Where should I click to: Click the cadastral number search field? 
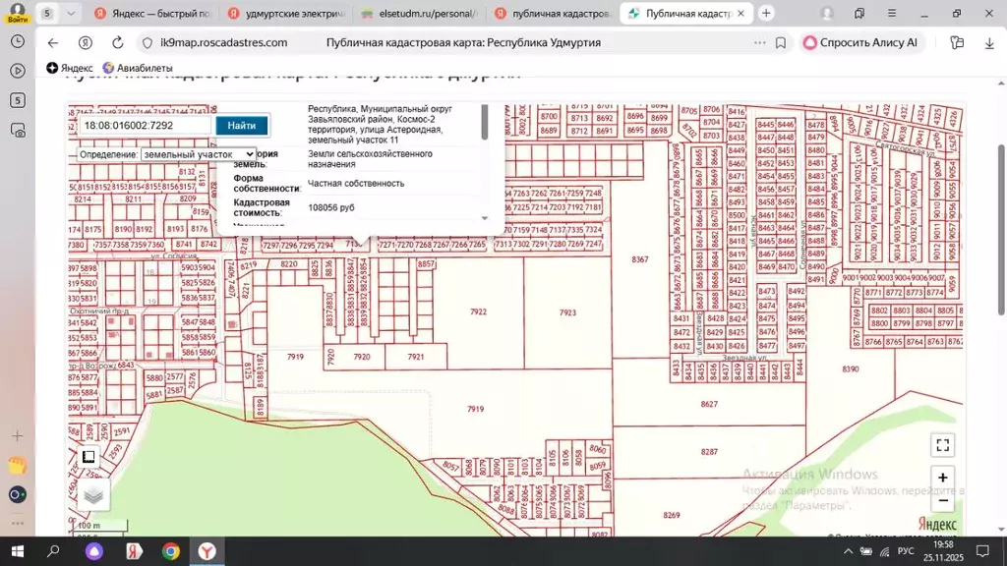click(146, 126)
